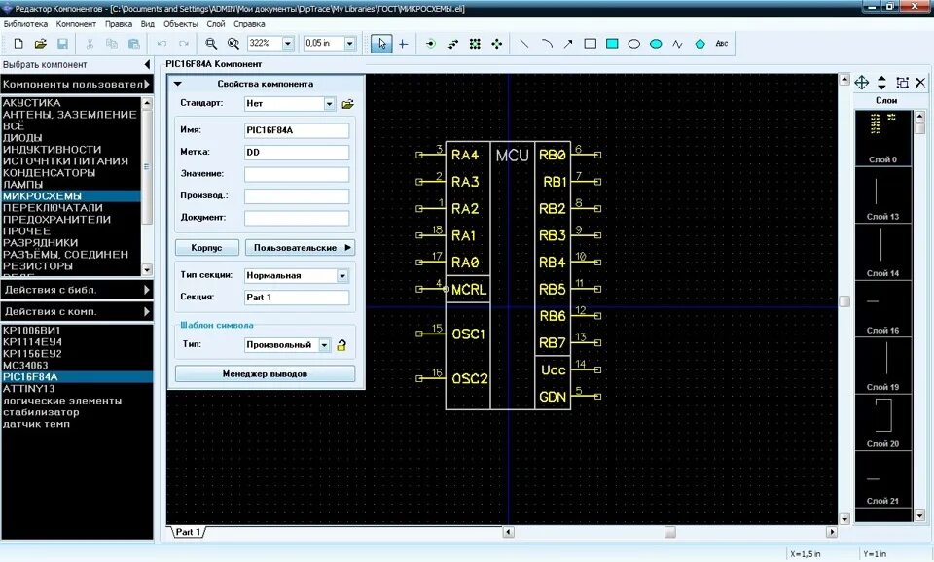Viewport: 934px width, 562px height.
Task: Select the crosshair origin tool
Action: pos(403,44)
